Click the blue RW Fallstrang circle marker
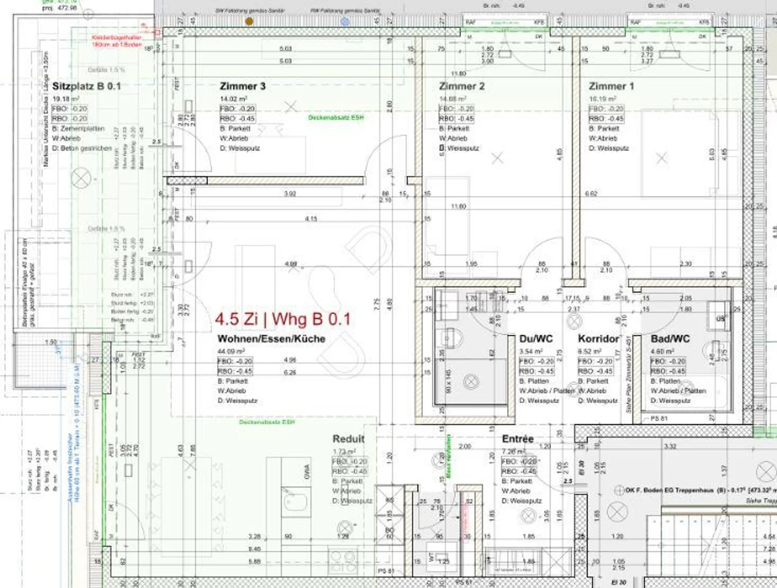Image resolution: width=777 pixels, height=588 pixels. [345, 21]
